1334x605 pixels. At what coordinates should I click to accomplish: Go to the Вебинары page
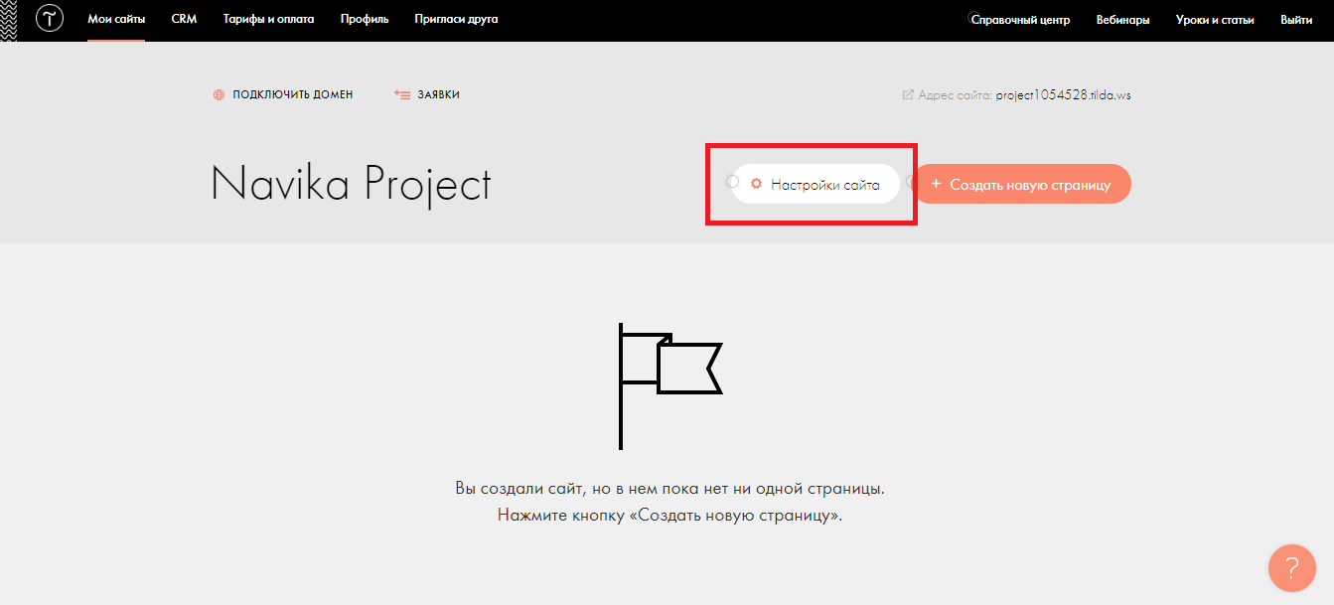tap(1122, 20)
